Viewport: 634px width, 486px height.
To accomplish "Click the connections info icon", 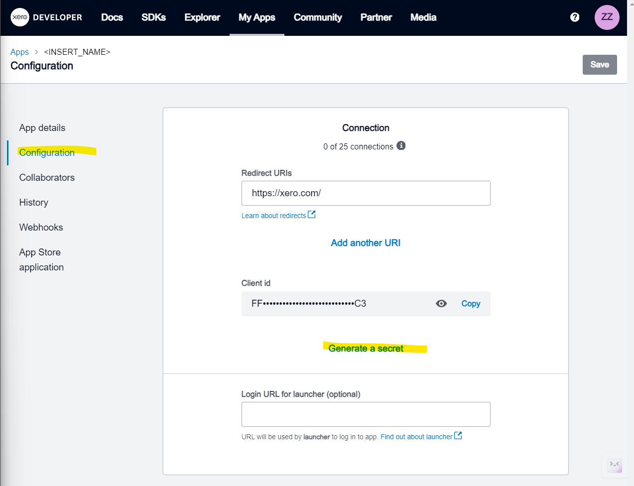I will (x=401, y=146).
